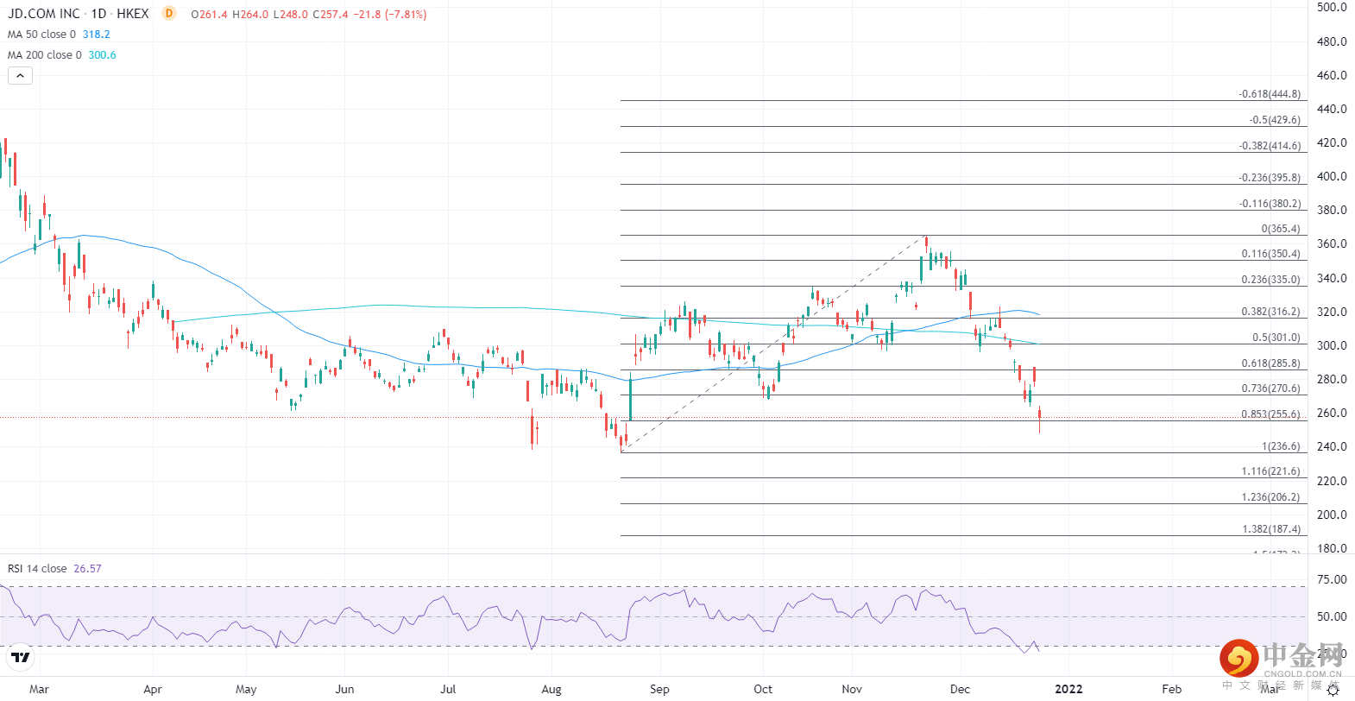
Task: Click the RSI value 26.57
Action: (88, 569)
